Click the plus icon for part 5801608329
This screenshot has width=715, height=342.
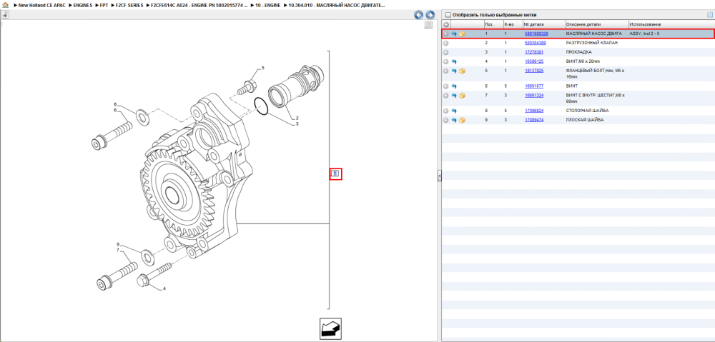(446, 34)
